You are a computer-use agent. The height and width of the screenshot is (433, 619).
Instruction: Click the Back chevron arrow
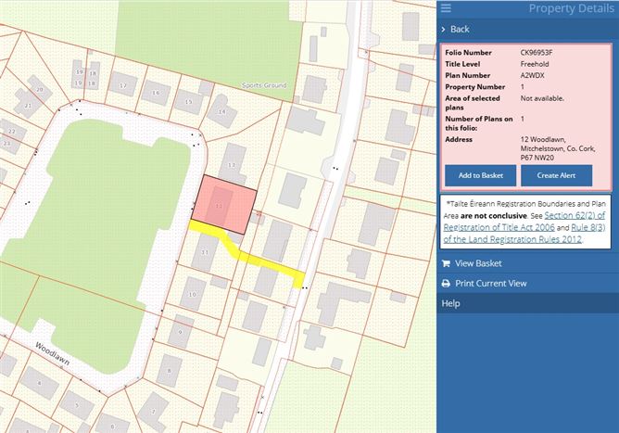point(443,30)
